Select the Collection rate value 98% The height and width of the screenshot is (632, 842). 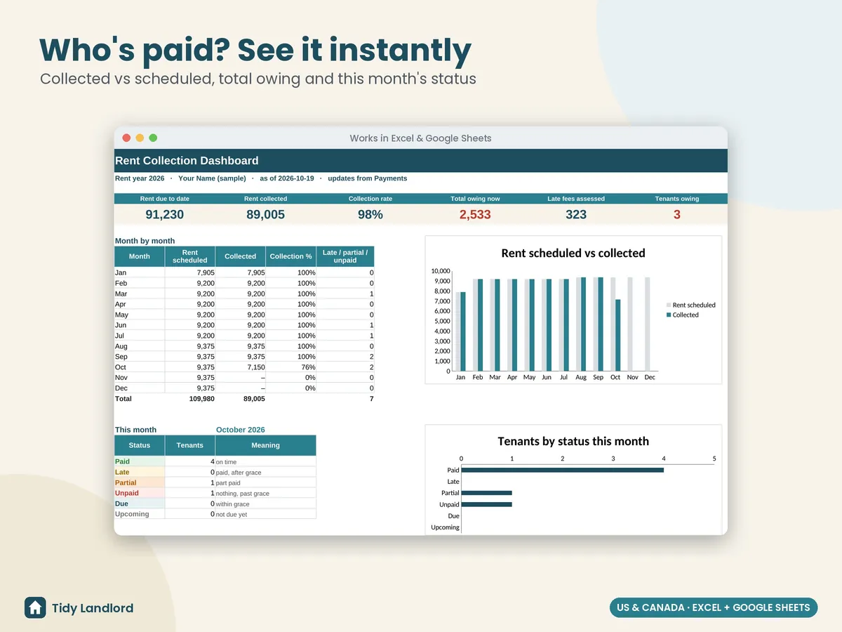point(370,215)
